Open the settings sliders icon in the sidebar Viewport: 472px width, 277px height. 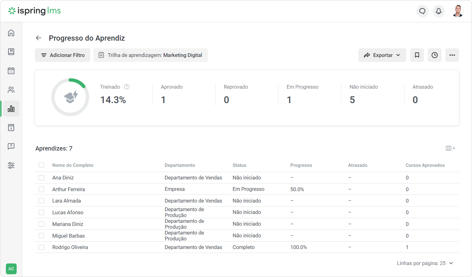click(11, 166)
